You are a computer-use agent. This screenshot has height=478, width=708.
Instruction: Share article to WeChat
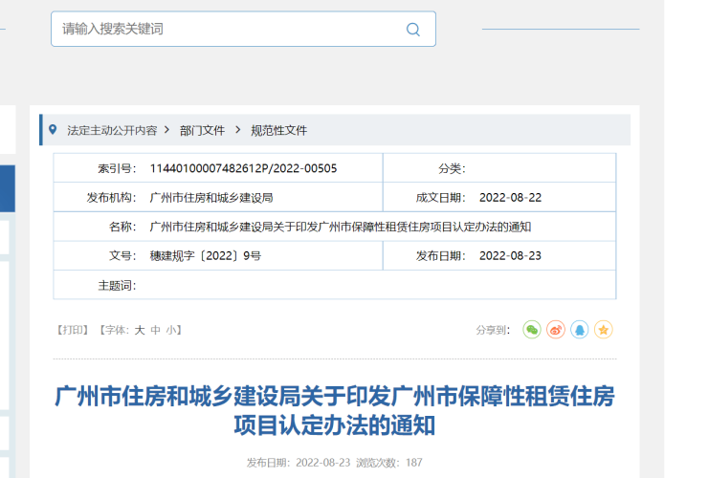(532, 330)
